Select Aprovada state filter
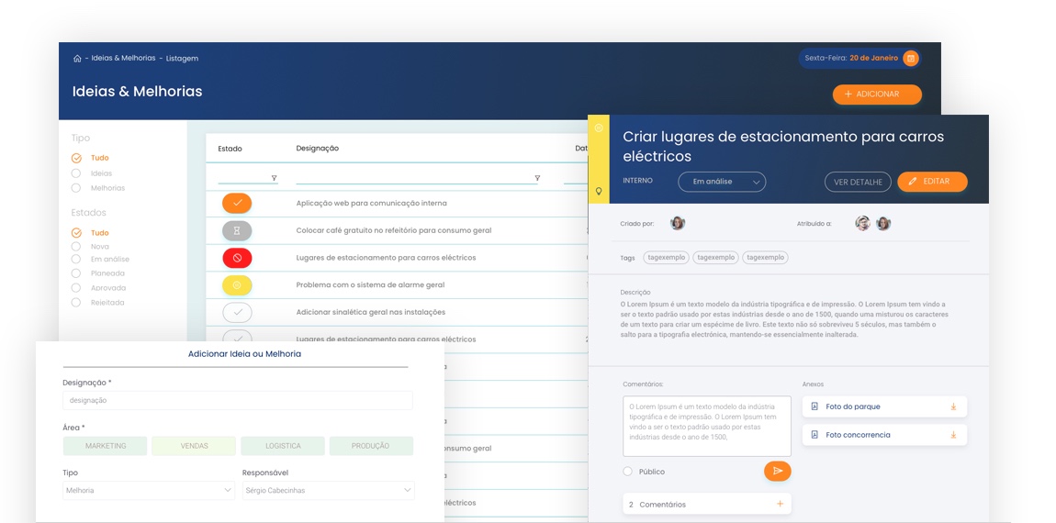The image size is (1056, 523). (x=76, y=288)
